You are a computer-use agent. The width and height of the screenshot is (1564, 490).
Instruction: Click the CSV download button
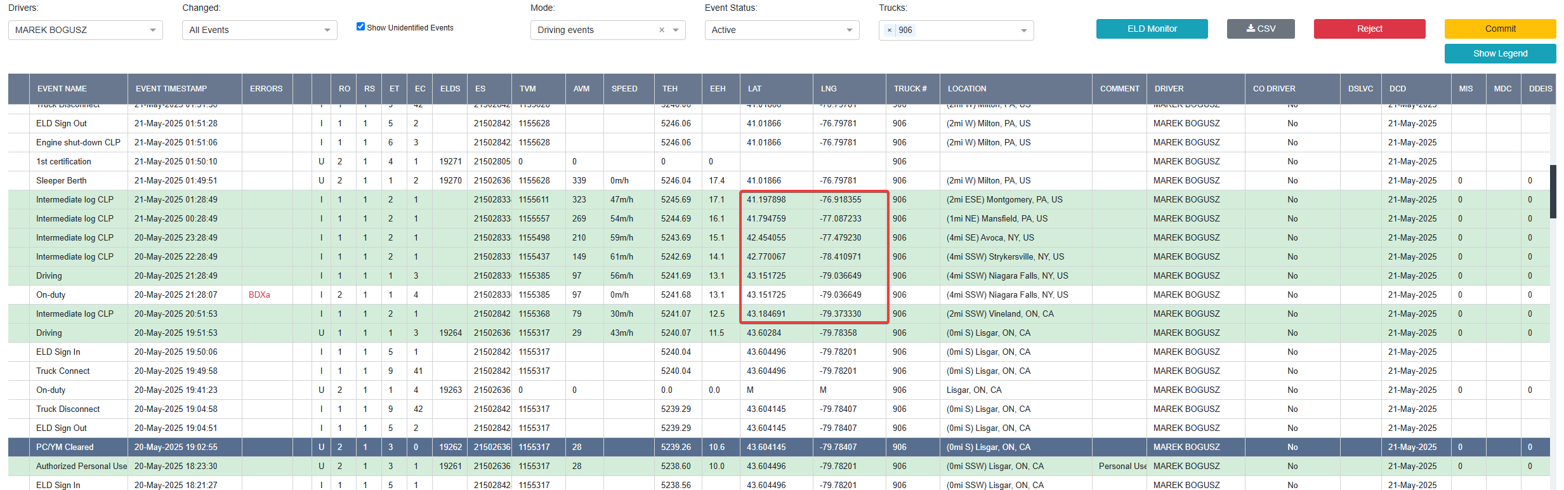coord(1260,29)
